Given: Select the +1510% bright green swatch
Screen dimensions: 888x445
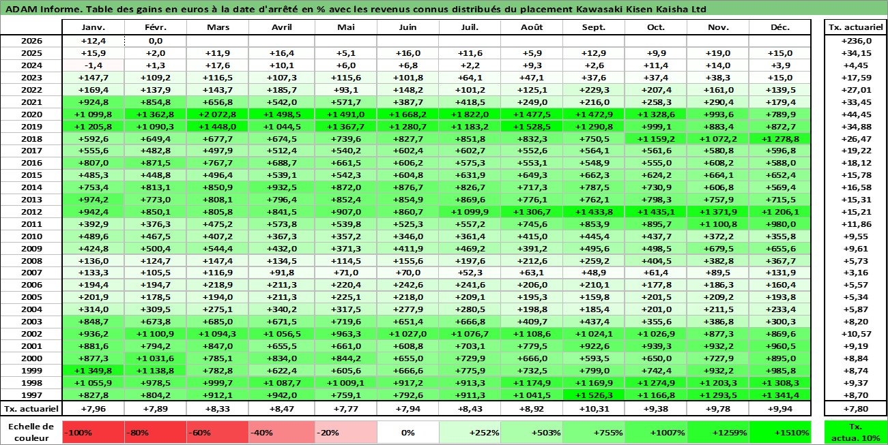Looking at the screenshot, I should coord(780,432).
